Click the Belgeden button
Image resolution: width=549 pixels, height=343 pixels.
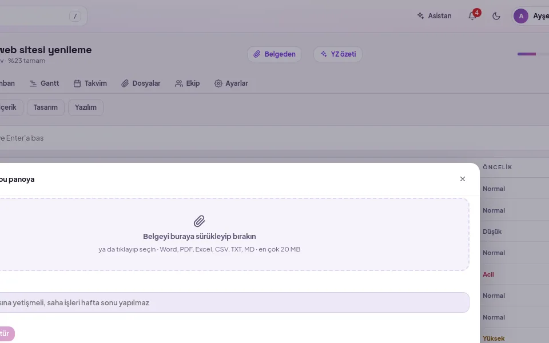pos(274,54)
